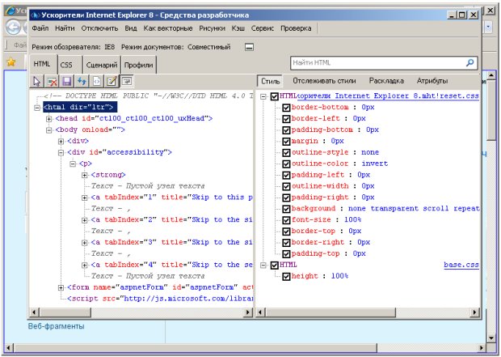The image size is (501, 357).
Task: Switch to the CSS tab
Action: [x=66, y=65]
